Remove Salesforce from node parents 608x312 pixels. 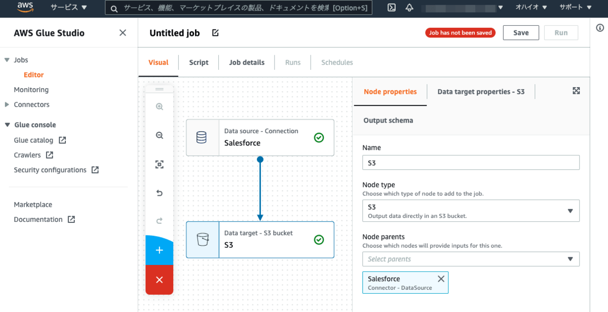click(x=441, y=279)
